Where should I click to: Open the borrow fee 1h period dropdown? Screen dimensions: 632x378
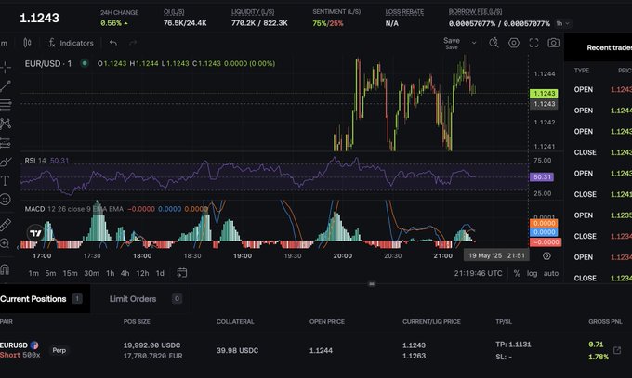click(x=562, y=22)
